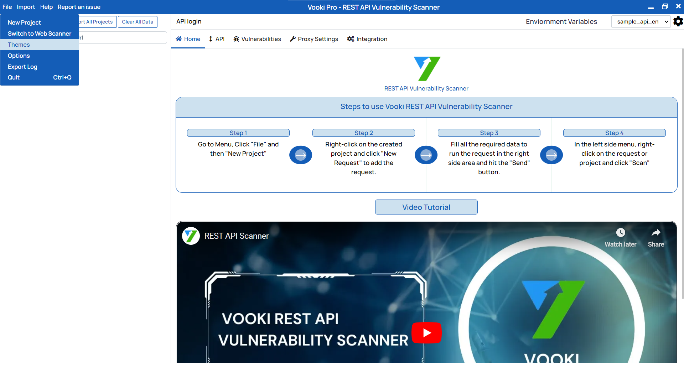Click the Video Tutorial button
Screen dimensions: 684x367
pos(426,207)
